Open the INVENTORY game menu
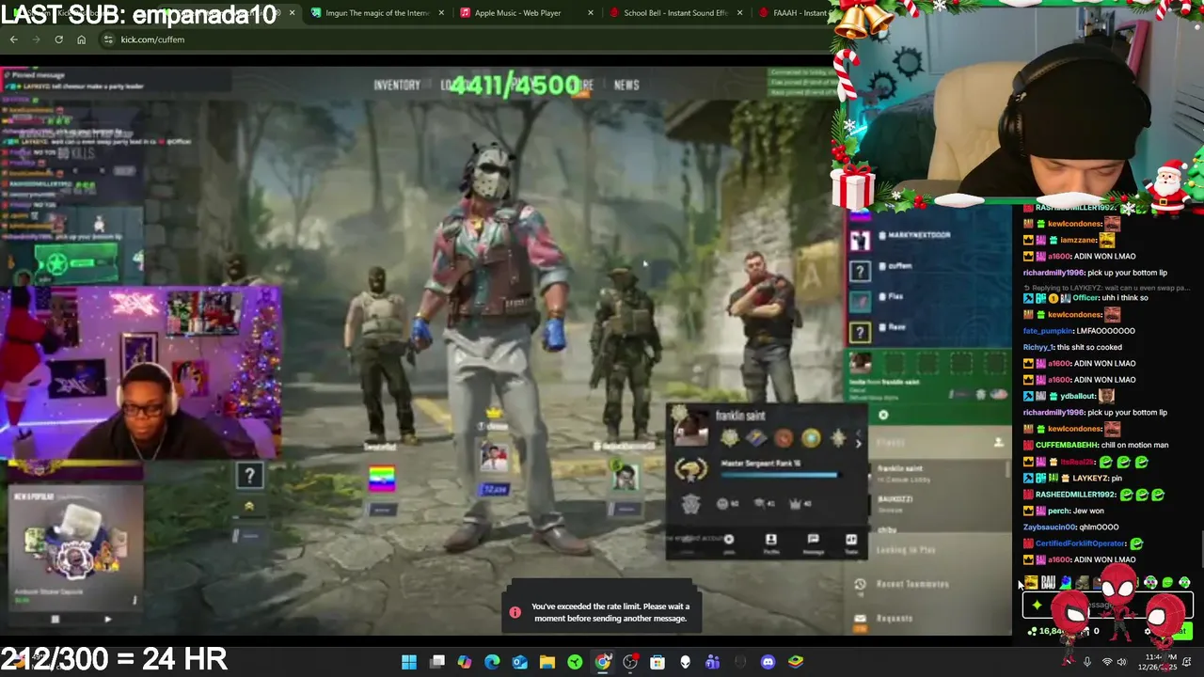The width and height of the screenshot is (1204, 677). coord(397,85)
